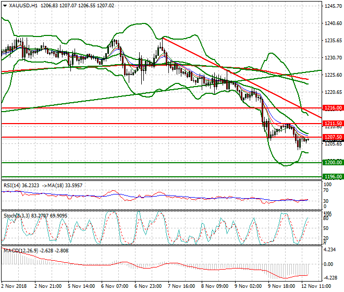Viewport: 344px width, 292px height.
Task: Click the RSI 30 level scale value
Action: tap(326, 201)
